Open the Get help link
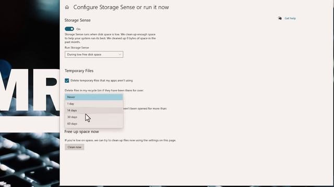The width and height of the screenshot is (334, 187). [290, 18]
